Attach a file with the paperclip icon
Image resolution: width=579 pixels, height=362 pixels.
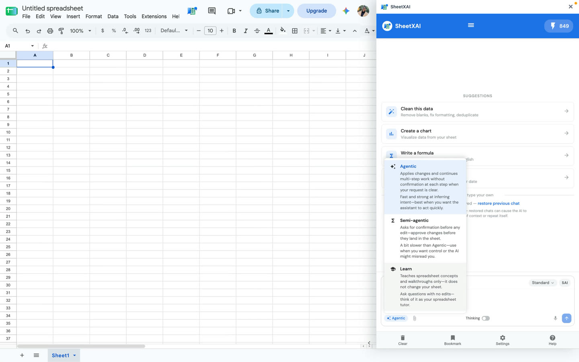tap(415, 318)
